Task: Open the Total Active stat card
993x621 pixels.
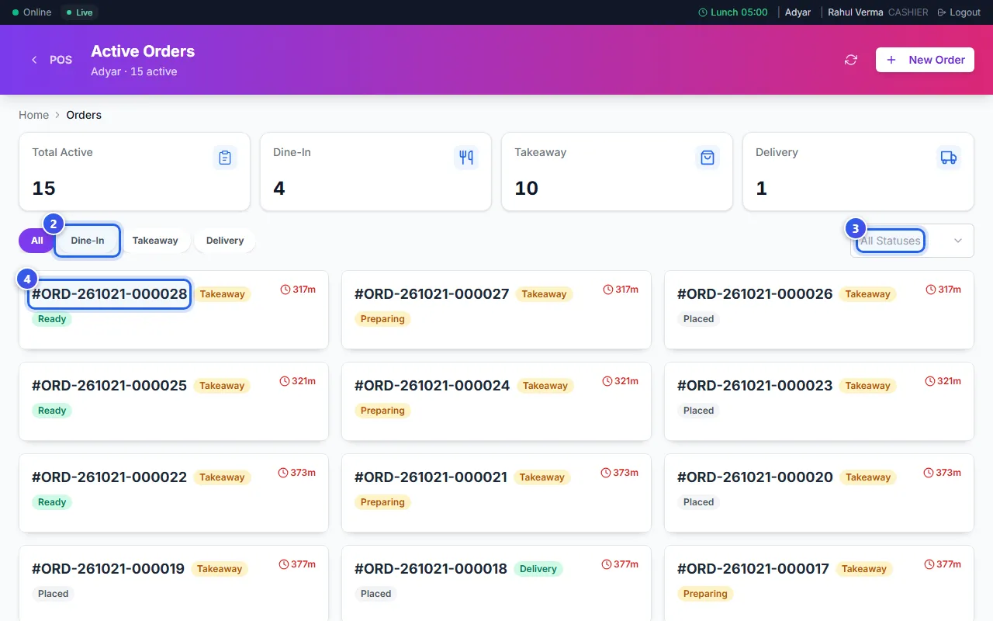Action: (134, 172)
